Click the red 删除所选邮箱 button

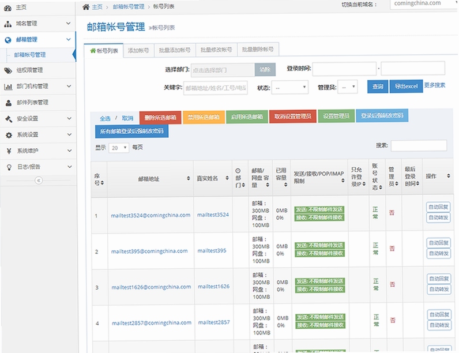click(160, 118)
